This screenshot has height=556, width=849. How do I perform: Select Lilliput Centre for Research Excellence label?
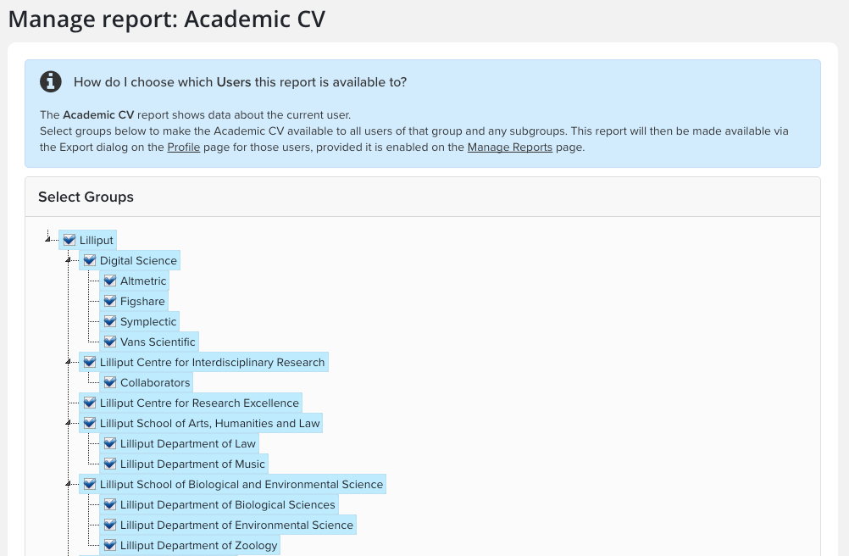199,403
